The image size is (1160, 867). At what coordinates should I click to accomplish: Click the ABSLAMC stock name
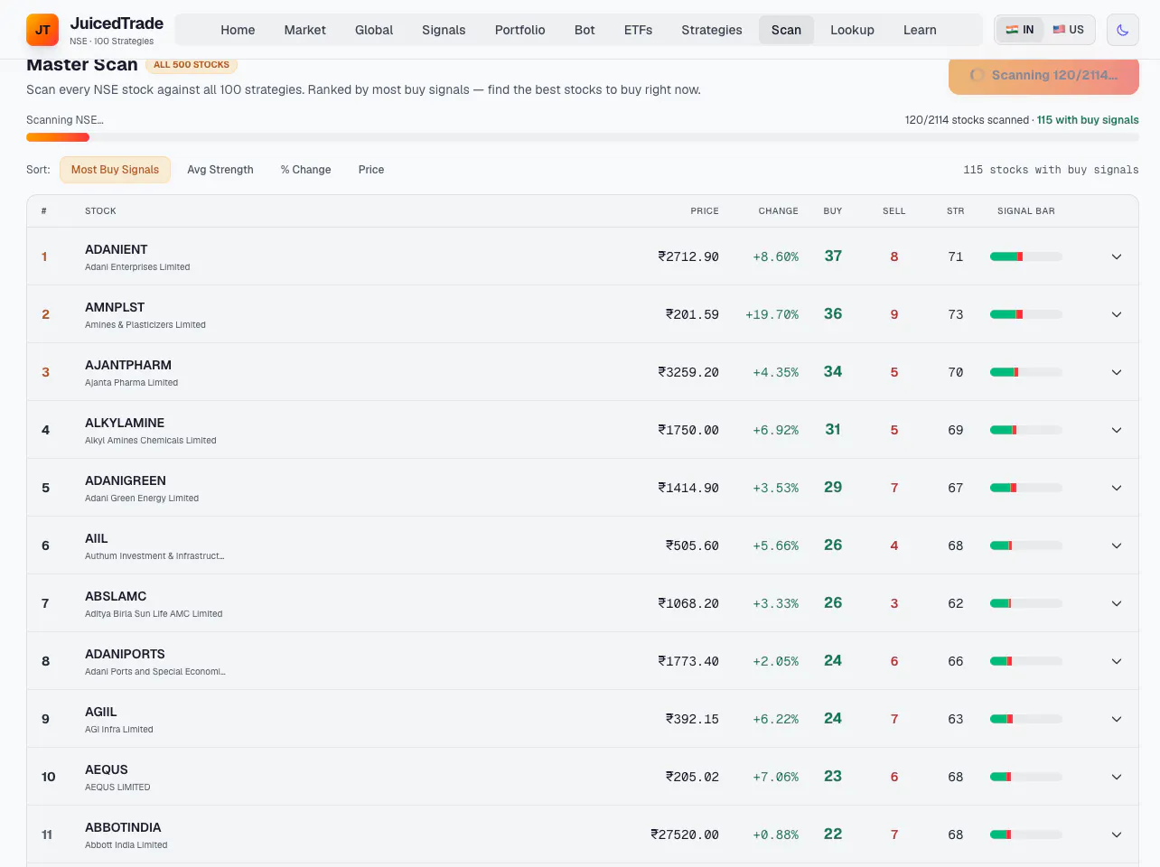pyautogui.click(x=116, y=596)
